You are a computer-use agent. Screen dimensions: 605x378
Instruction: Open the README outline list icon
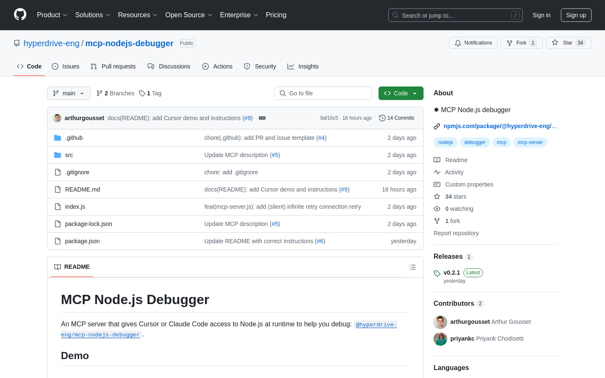click(x=413, y=267)
